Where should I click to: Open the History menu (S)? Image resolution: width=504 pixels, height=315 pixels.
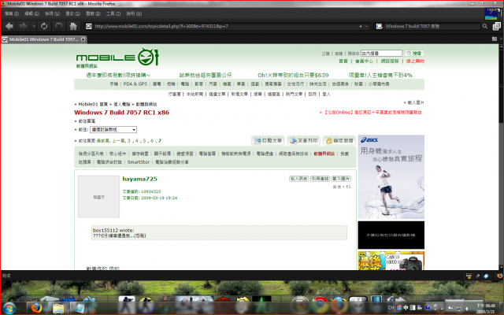click(x=72, y=13)
